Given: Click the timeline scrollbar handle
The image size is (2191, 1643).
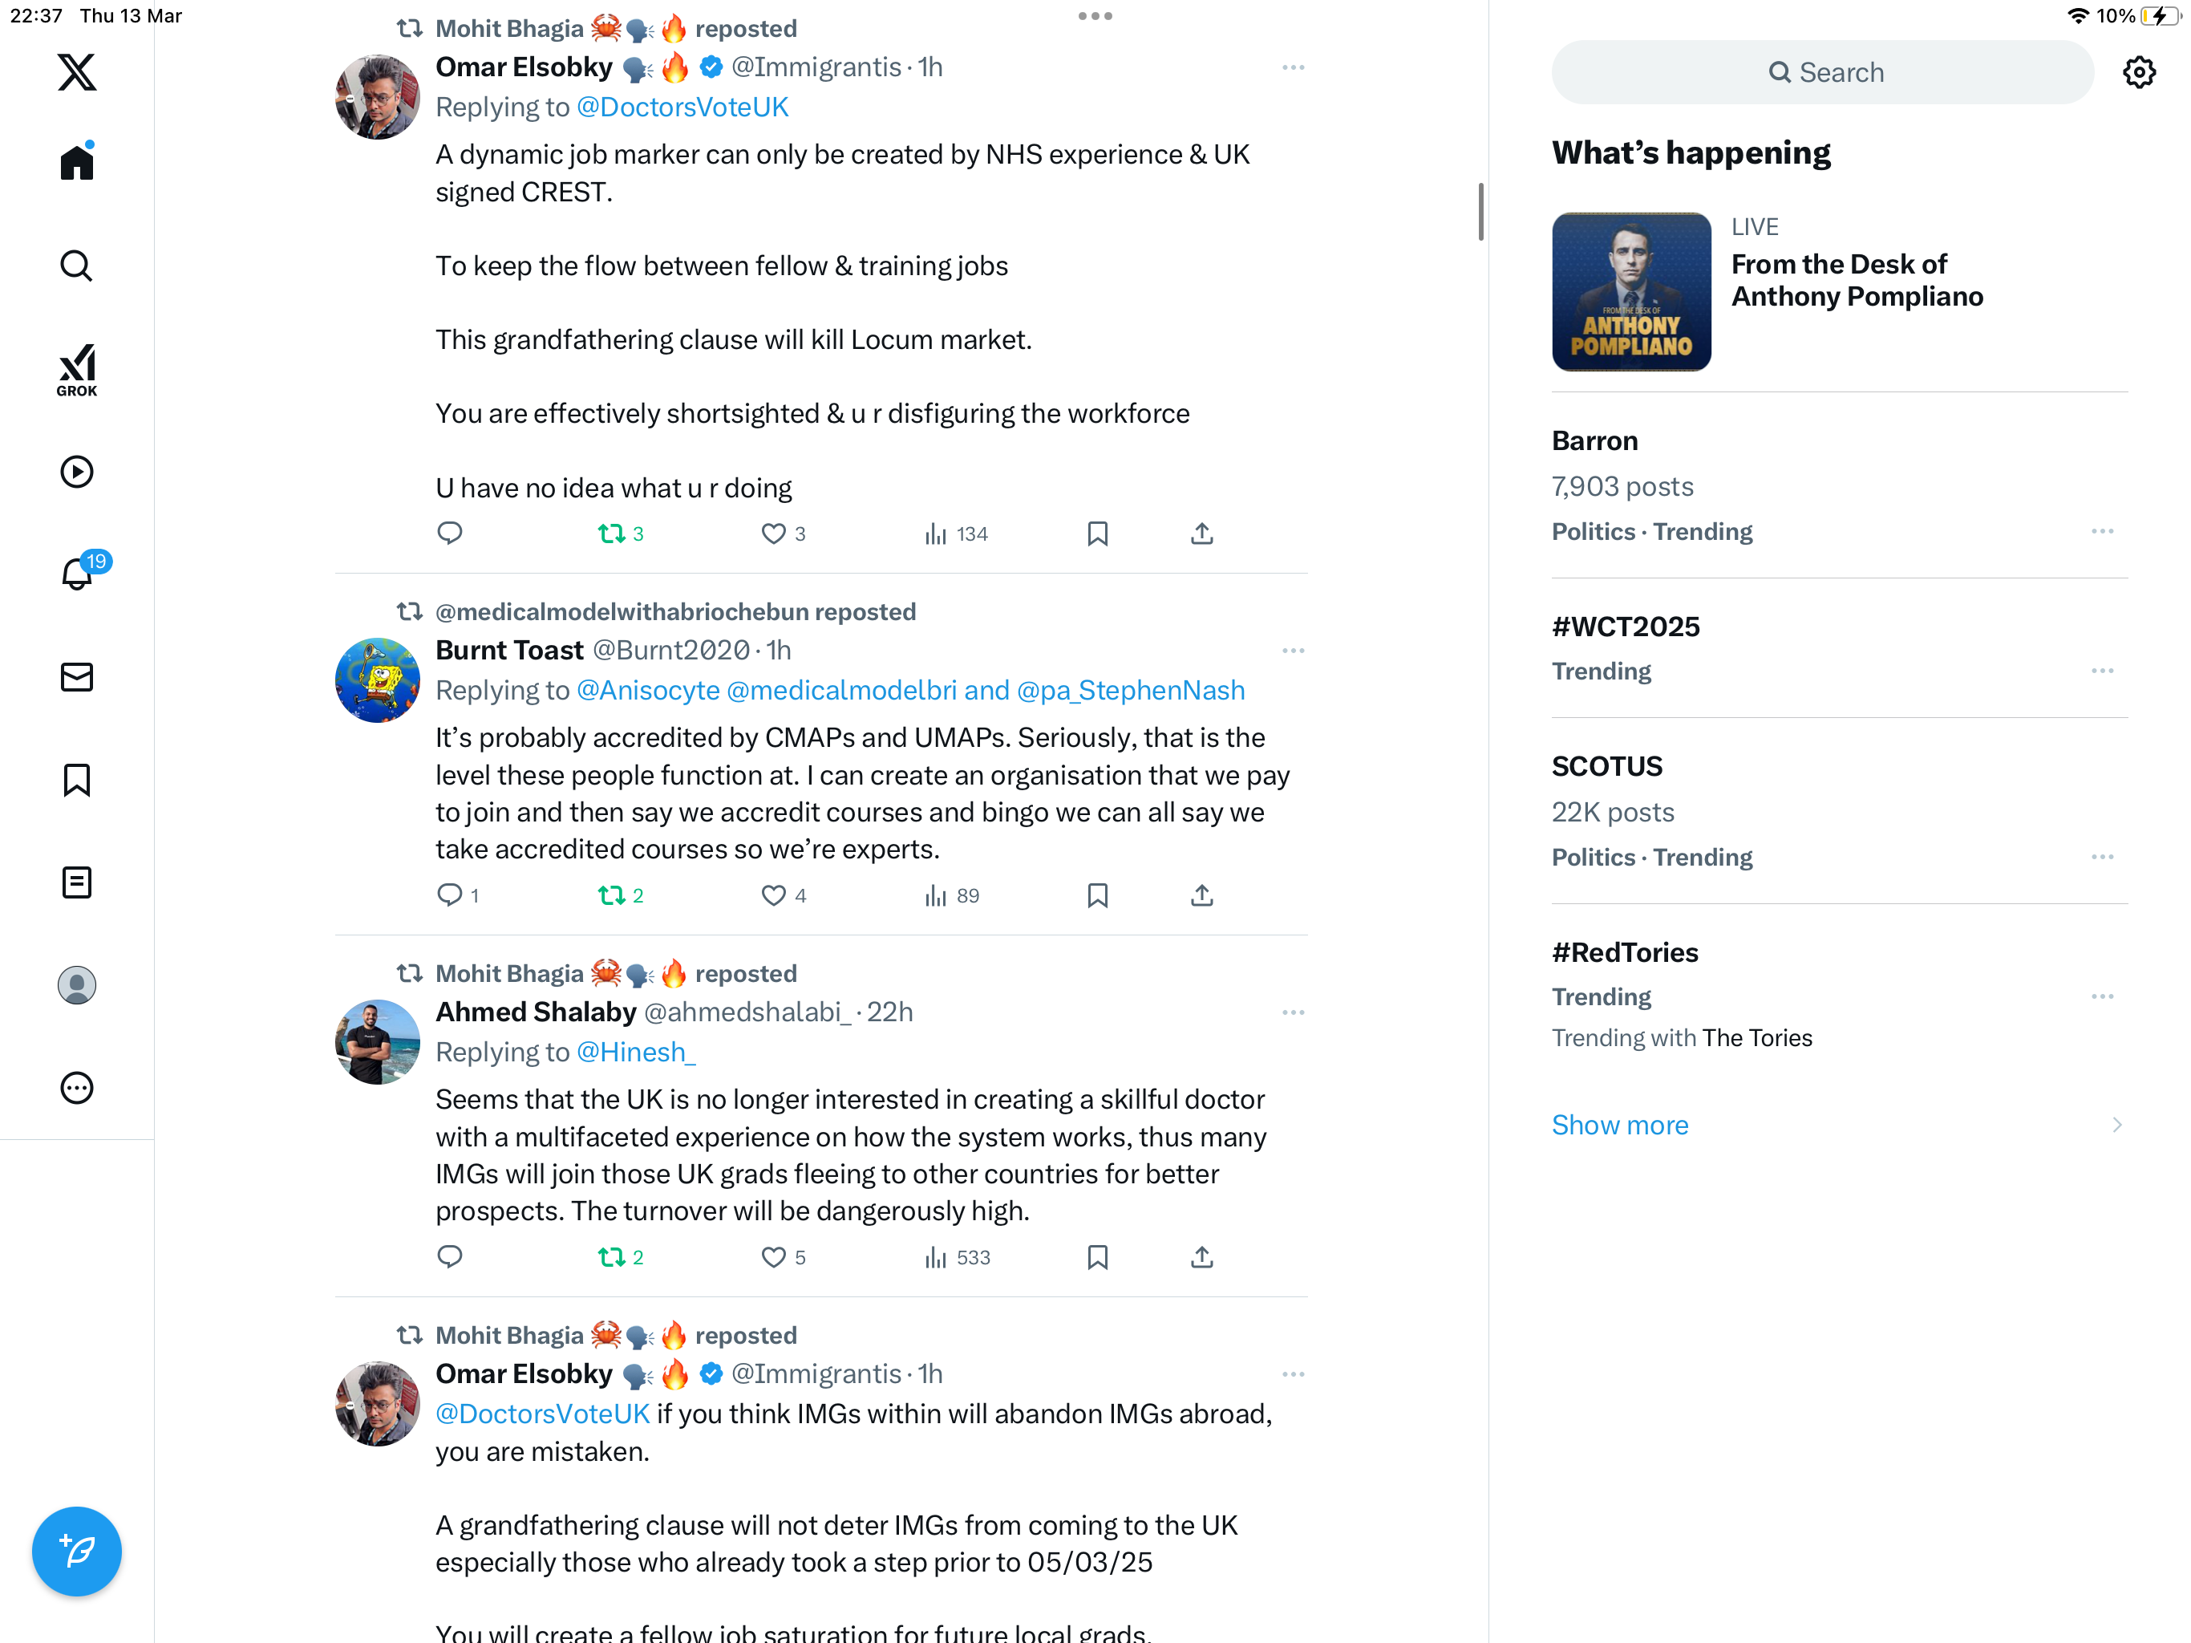Looking at the screenshot, I should point(1480,211).
